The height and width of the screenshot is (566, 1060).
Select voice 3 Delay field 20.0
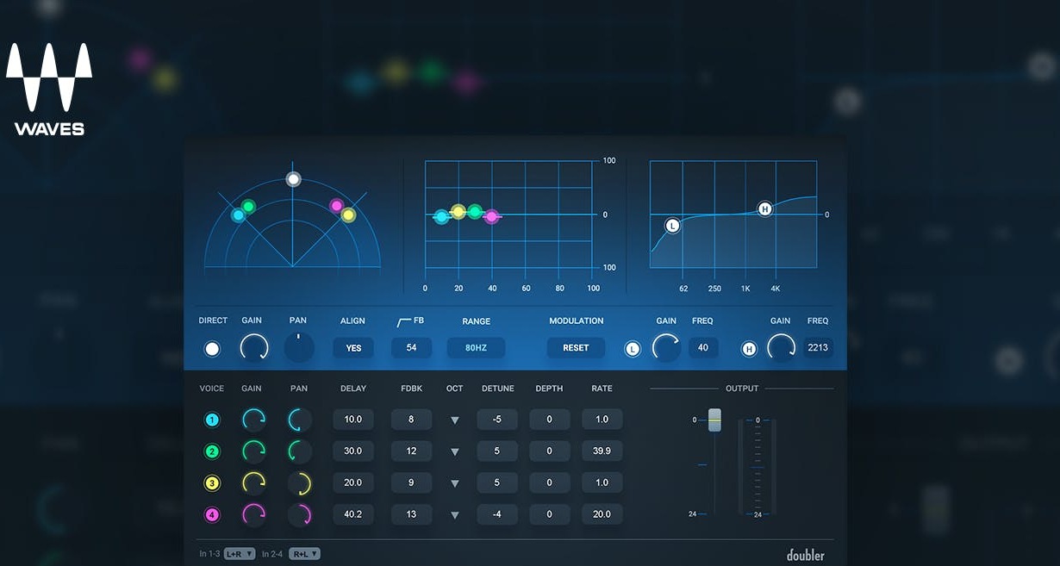coord(353,482)
